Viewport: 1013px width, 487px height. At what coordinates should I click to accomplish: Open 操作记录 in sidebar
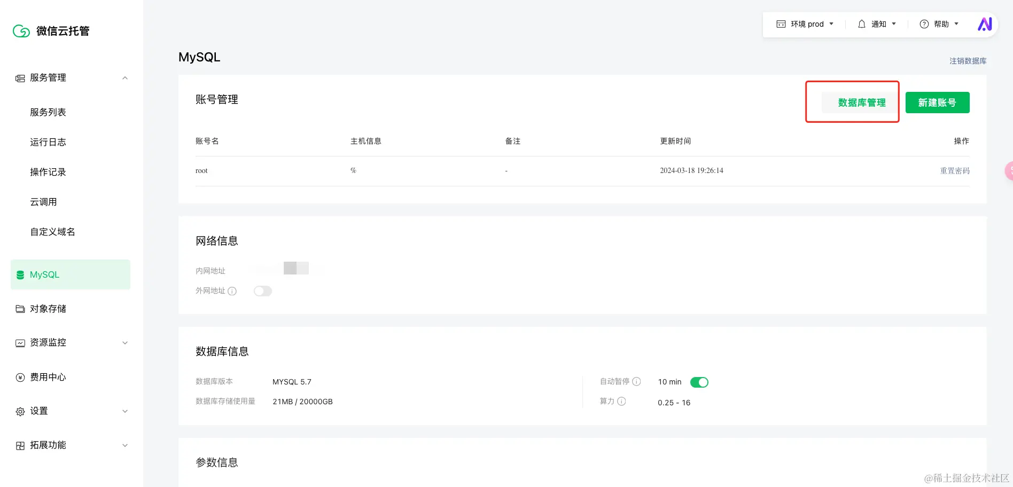[48, 172]
